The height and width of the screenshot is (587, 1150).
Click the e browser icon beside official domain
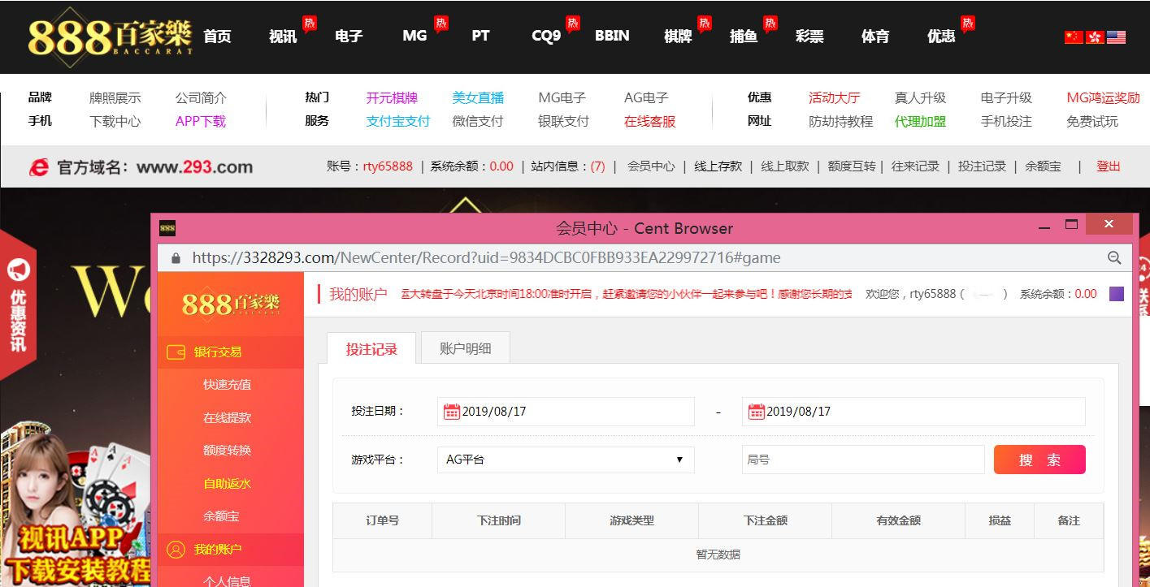(39, 166)
